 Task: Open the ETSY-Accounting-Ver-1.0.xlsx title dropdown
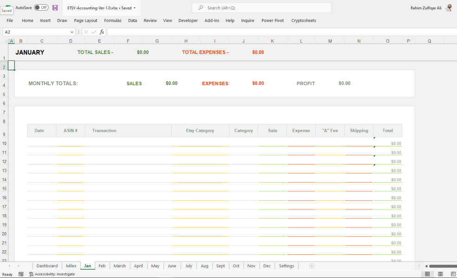point(100,7)
